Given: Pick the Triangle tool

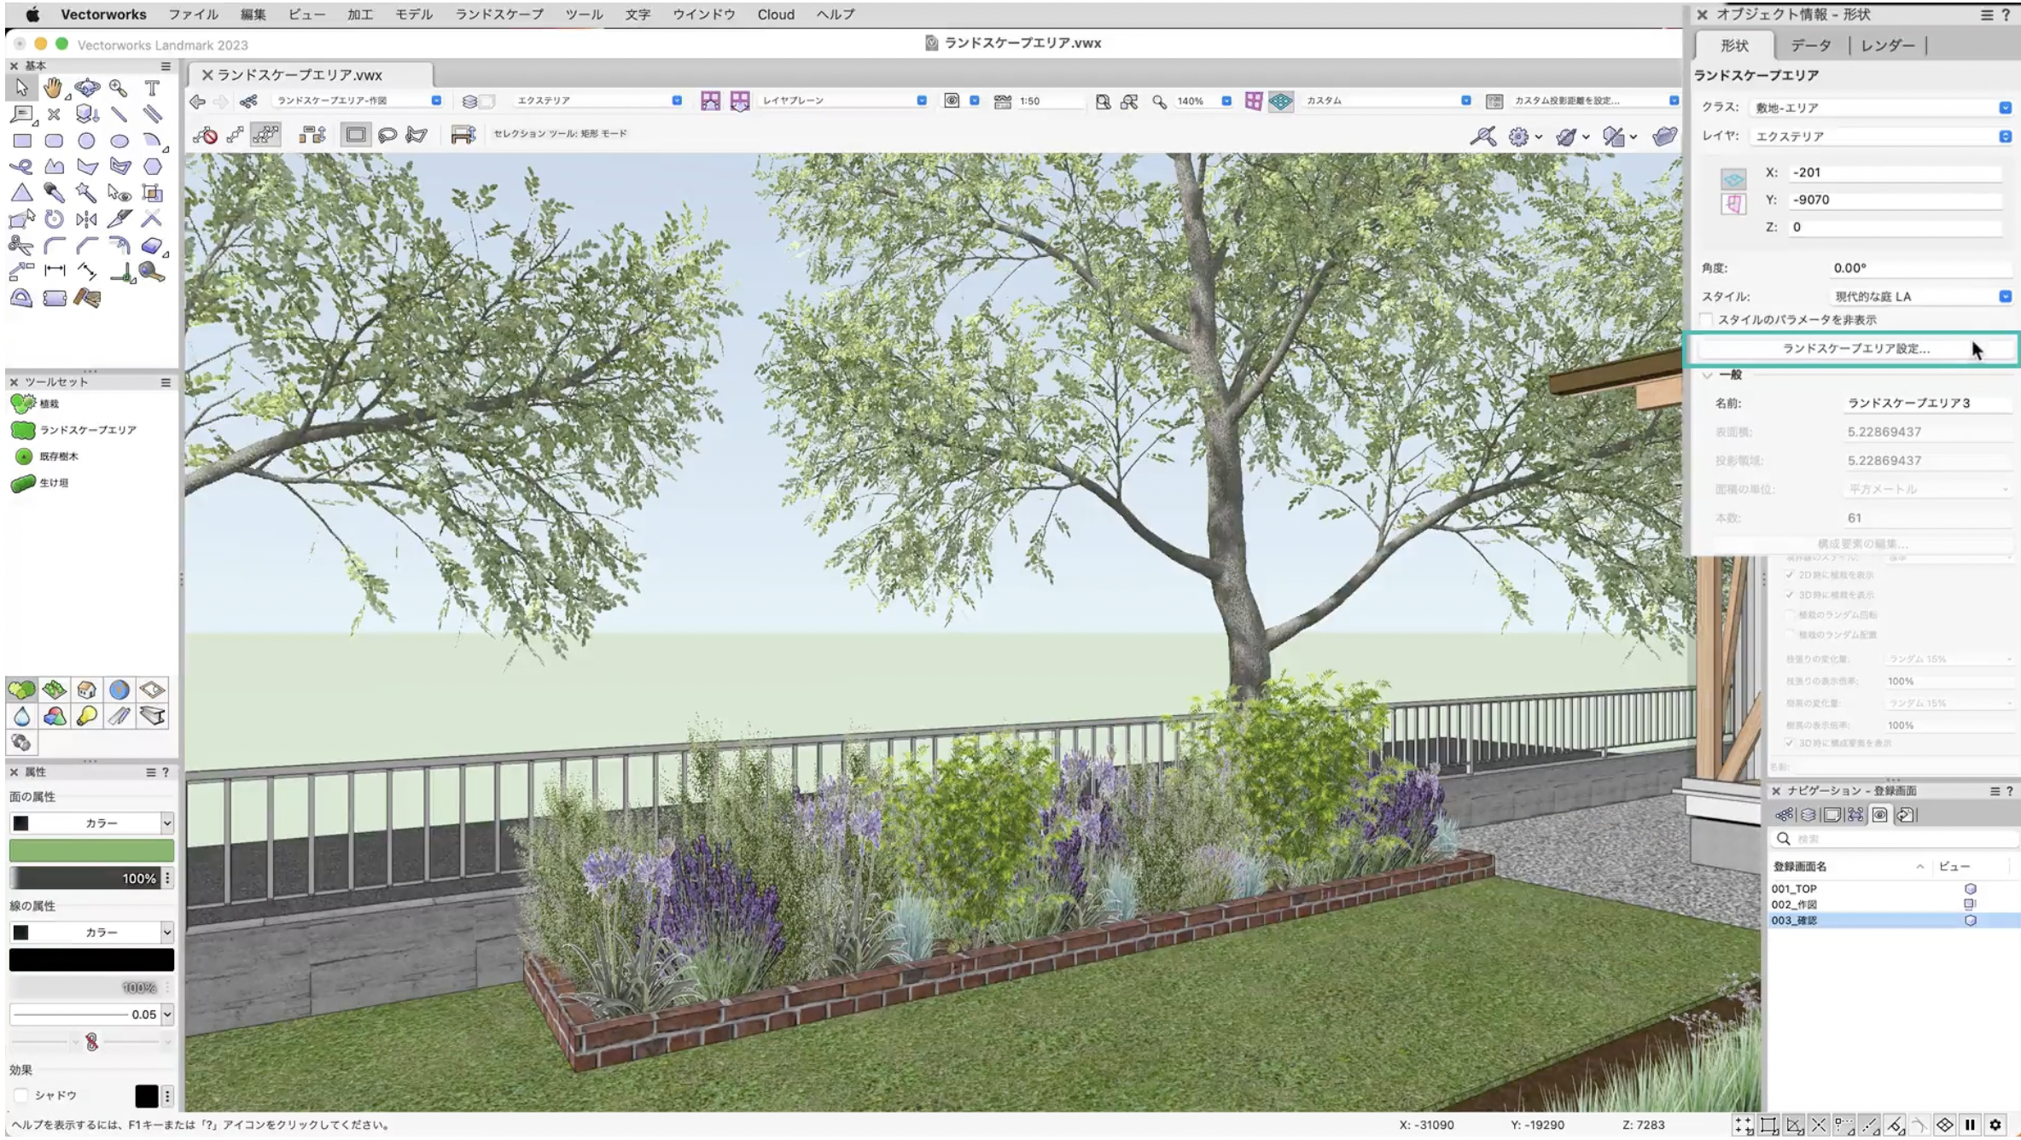Looking at the screenshot, I should pyautogui.click(x=21, y=193).
